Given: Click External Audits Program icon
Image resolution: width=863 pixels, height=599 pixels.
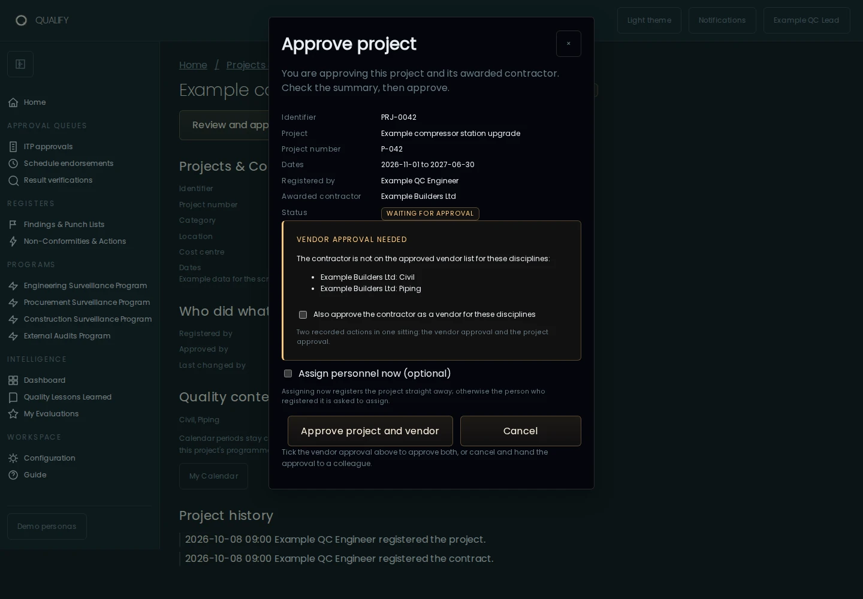Looking at the screenshot, I should [13, 336].
